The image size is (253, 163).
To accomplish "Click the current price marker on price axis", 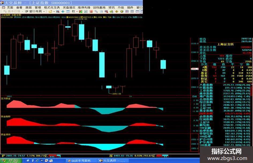I will click(194, 69).
